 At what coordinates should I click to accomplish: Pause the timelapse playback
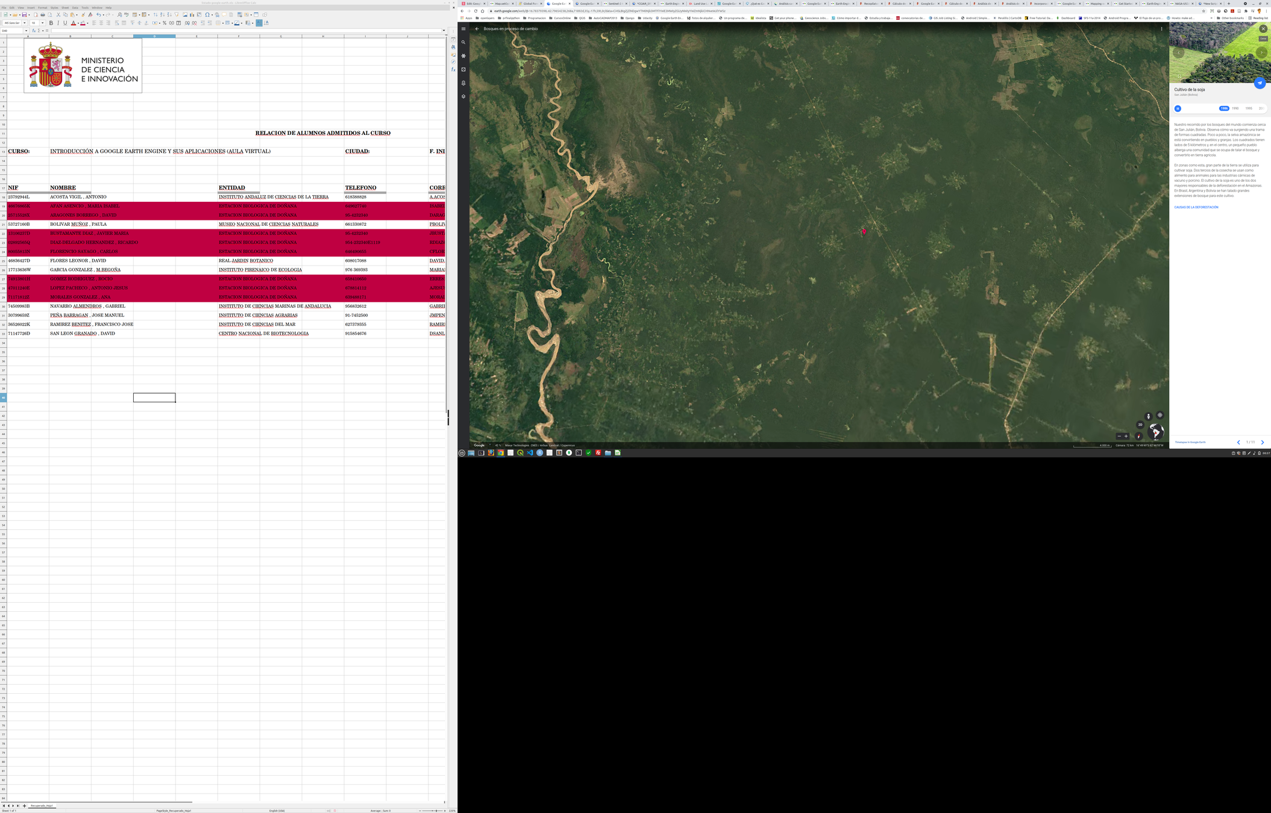[1178, 108]
